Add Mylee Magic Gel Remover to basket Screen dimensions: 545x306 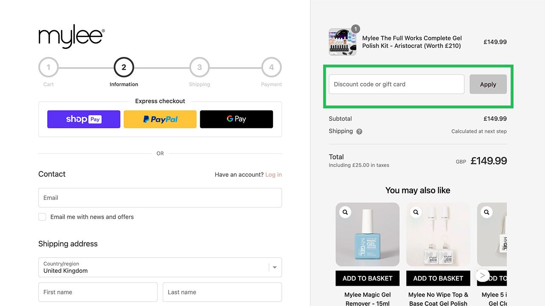pyautogui.click(x=367, y=278)
